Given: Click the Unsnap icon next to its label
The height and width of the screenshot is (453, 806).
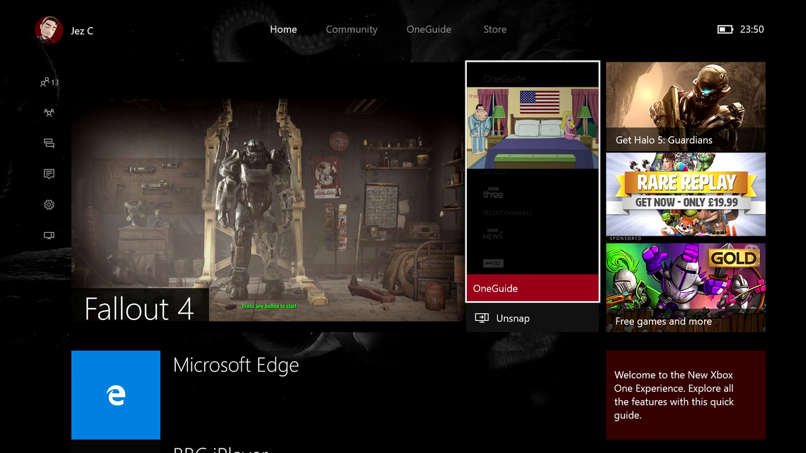Looking at the screenshot, I should coord(481,317).
